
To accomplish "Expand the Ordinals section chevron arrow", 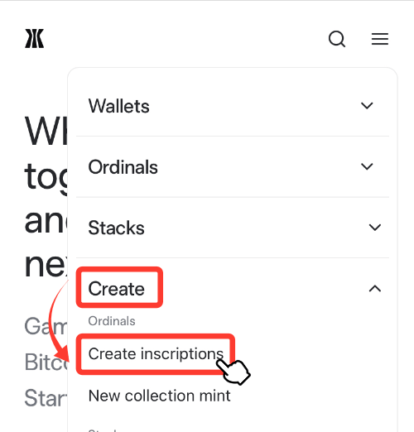I will coord(367,166).
